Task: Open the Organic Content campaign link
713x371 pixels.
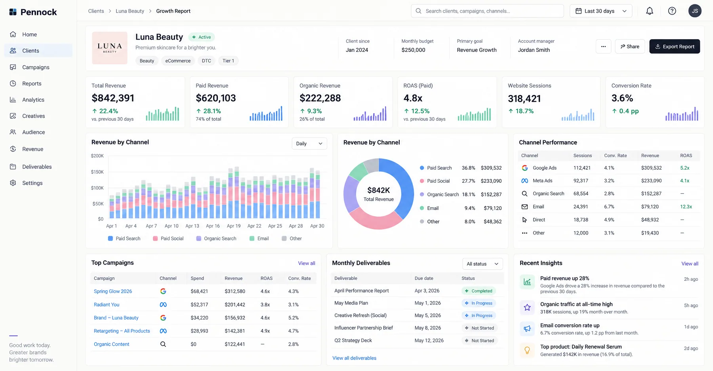Action: click(x=111, y=344)
